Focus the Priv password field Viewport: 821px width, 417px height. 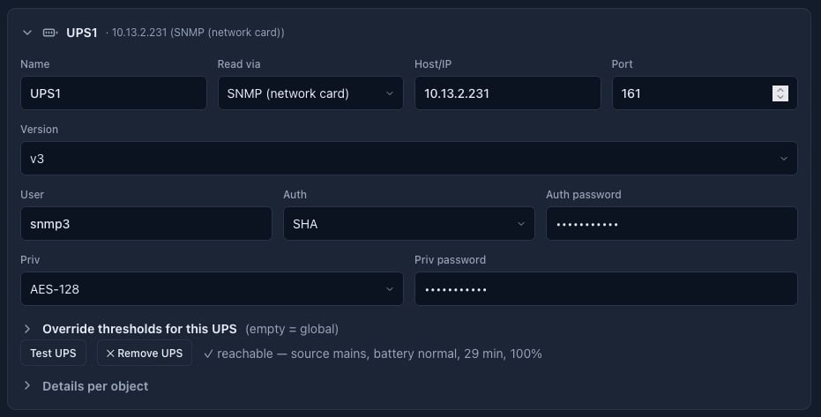(606, 289)
